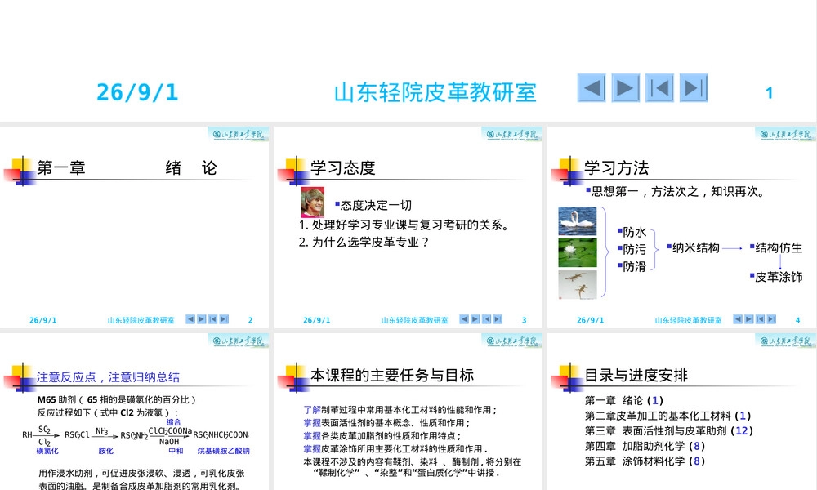The width and height of the screenshot is (817, 490).
Task: Click the 胺化 reaction label
Action: 105,451
